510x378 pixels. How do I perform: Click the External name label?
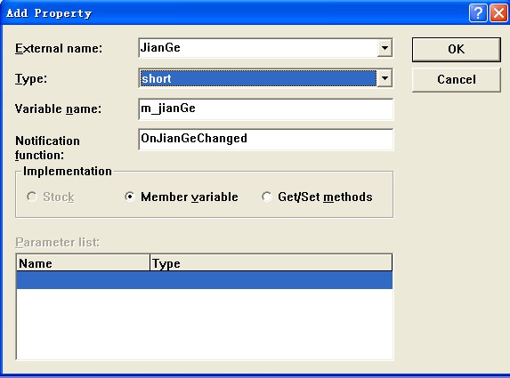point(59,48)
